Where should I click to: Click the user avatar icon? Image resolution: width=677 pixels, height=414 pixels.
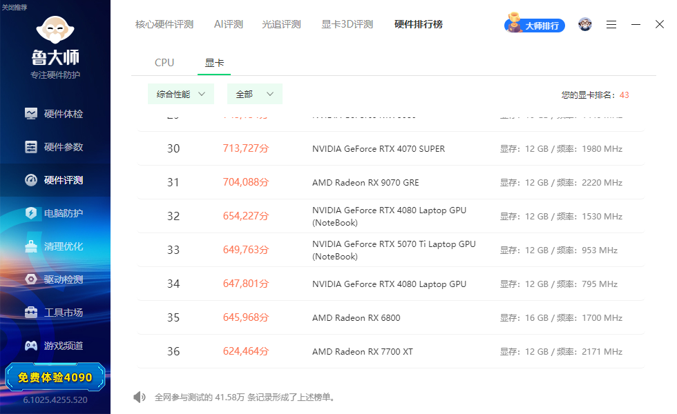[585, 25]
